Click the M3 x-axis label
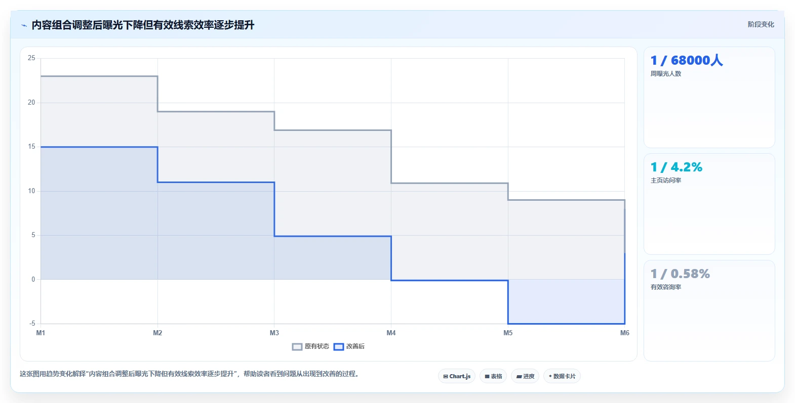 [x=274, y=333]
